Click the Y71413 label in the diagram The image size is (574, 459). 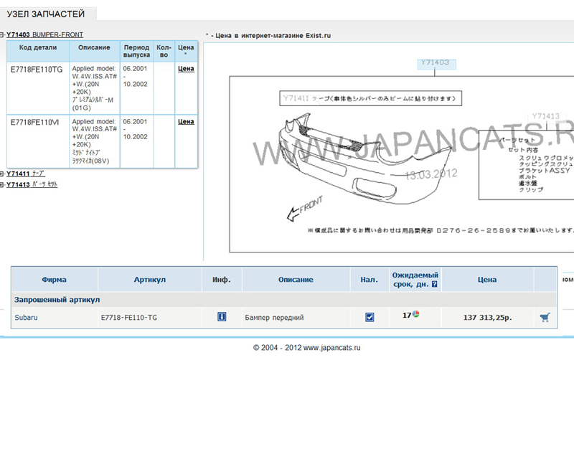(x=545, y=116)
